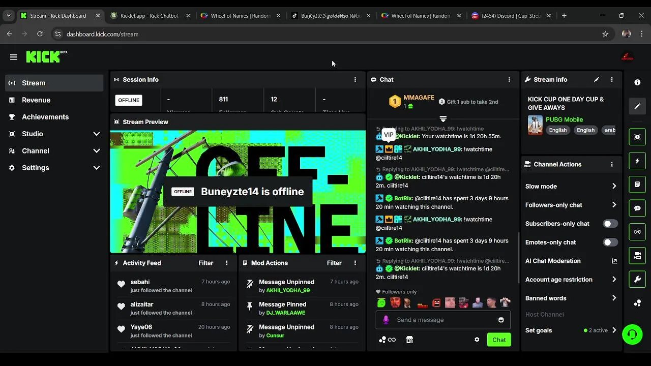The height and width of the screenshot is (366, 651).
Task: Click green Chat send button
Action: tap(499, 340)
